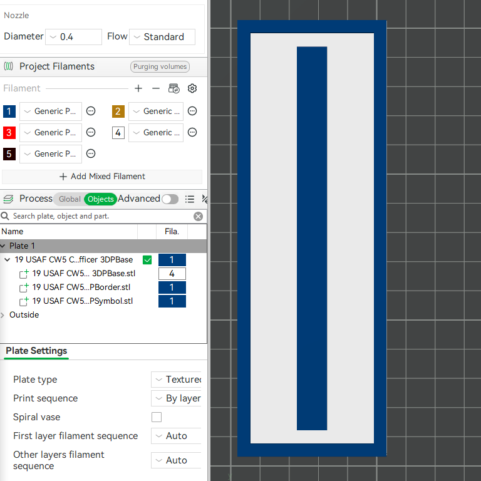Click the blue center stripe on the model
481x481 pixels.
pyautogui.click(x=312, y=239)
